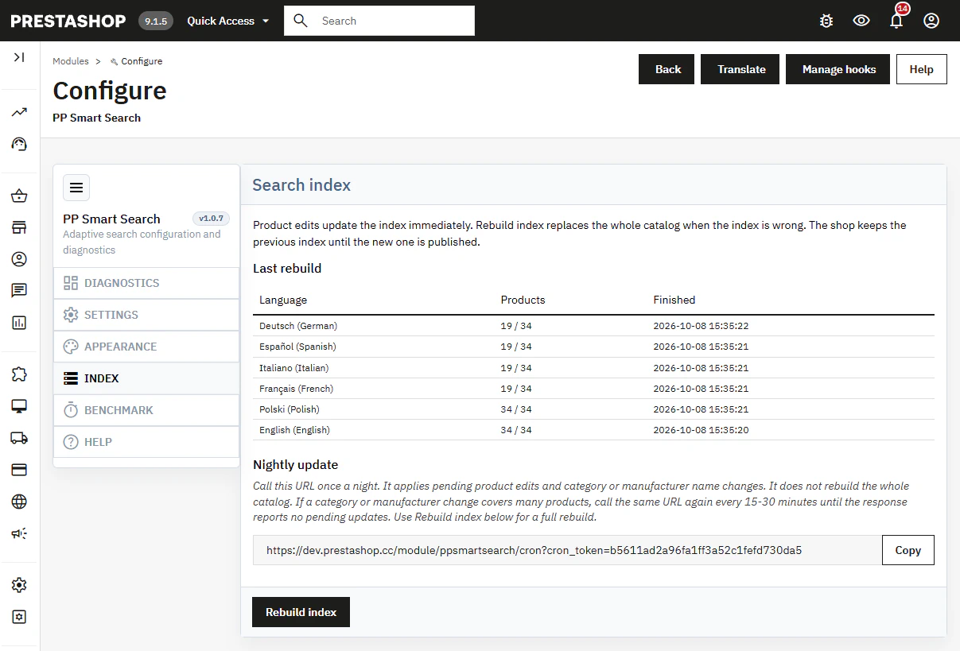Click the 9.1.5 version badge
Image resolution: width=960 pixels, height=651 pixels.
[156, 21]
